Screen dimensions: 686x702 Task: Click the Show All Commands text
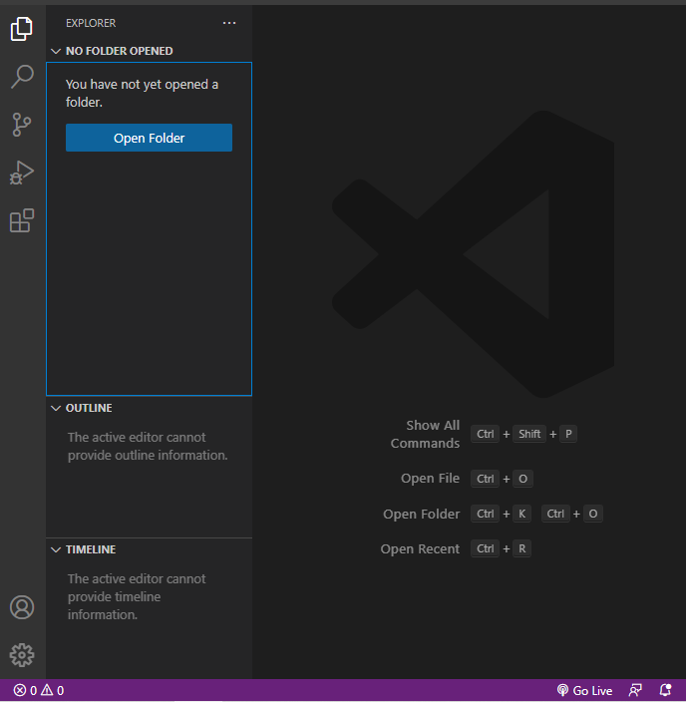tap(425, 435)
